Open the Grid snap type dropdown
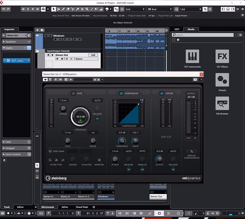The height and width of the screenshot is (219, 245). coord(135,9)
